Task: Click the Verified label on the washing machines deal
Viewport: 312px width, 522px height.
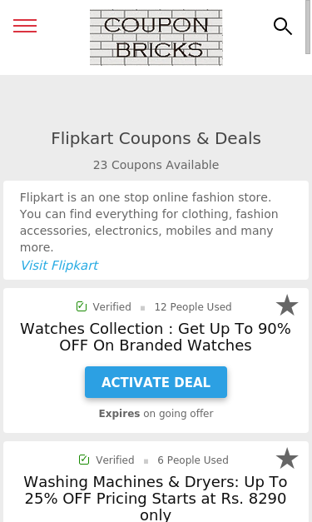Action: (x=115, y=460)
